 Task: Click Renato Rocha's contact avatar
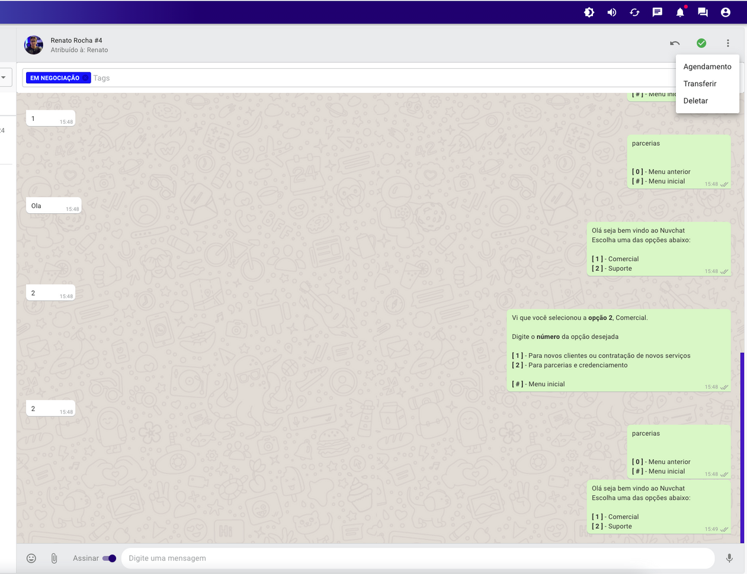pos(34,45)
